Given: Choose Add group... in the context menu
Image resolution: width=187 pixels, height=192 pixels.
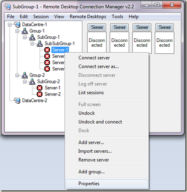Looking at the screenshot, I should point(107,172).
